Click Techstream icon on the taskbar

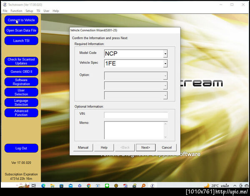click(x=152, y=186)
